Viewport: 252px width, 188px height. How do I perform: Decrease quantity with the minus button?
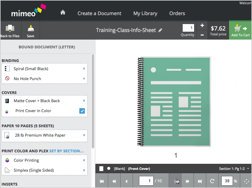click(x=202, y=35)
